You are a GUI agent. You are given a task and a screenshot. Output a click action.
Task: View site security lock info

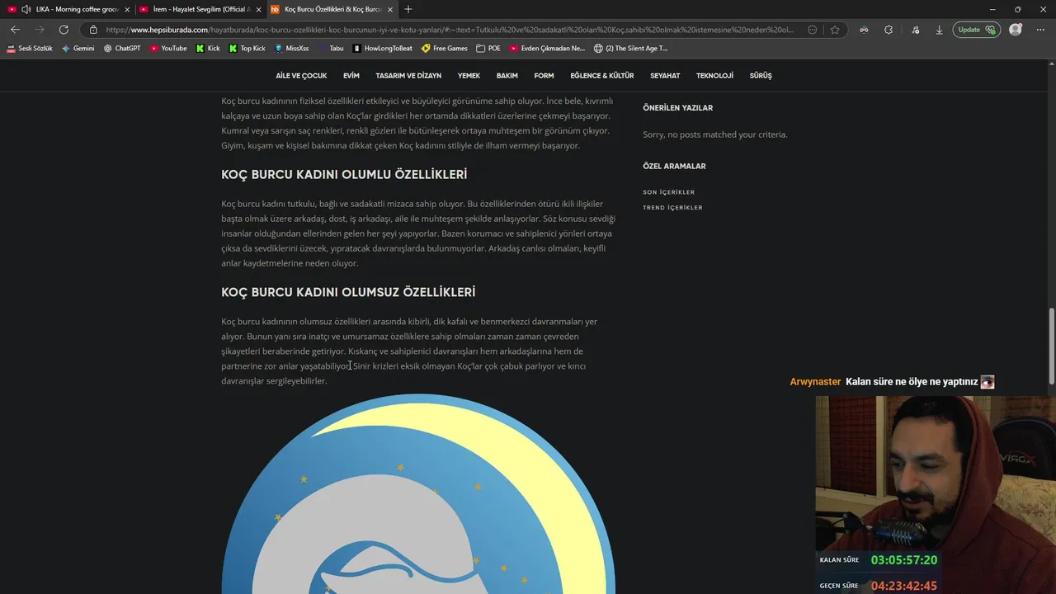pyautogui.click(x=93, y=30)
